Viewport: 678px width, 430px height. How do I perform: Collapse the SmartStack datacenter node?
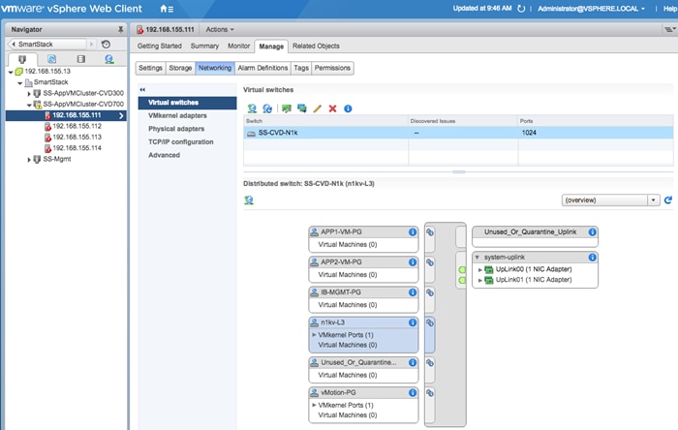tap(20, 82)
